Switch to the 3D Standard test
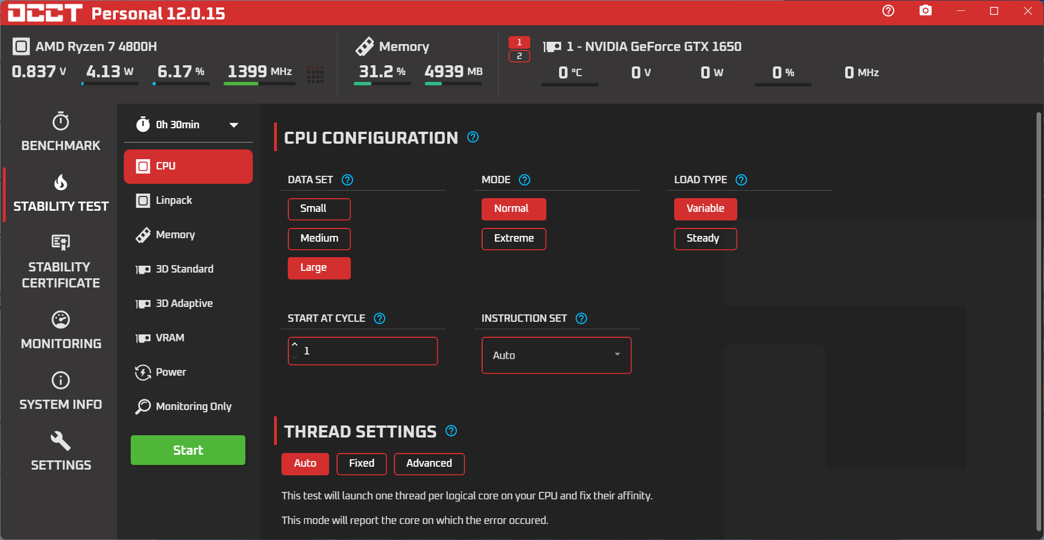Image resolution: width=1044 pixels, height=540 pixels. pyautogui.click(x=188, y=269)
